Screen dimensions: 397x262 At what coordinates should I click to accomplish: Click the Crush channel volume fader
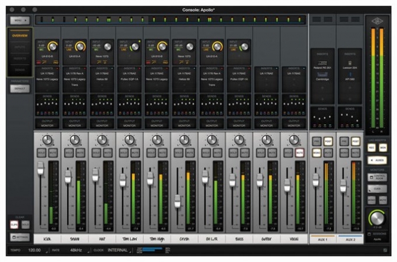click(x=177, y=201)
